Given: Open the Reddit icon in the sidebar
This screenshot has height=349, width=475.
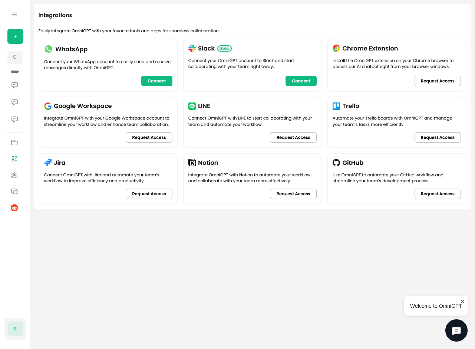Looking at the screenshot, I should pos(14,208).
